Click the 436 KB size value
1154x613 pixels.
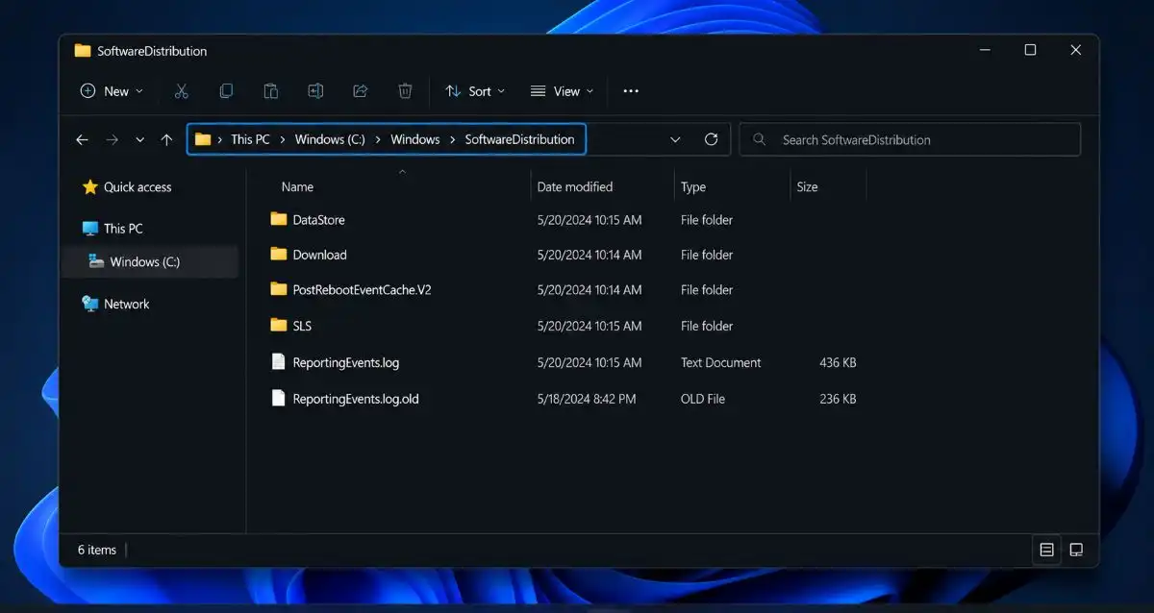[838, 362]
